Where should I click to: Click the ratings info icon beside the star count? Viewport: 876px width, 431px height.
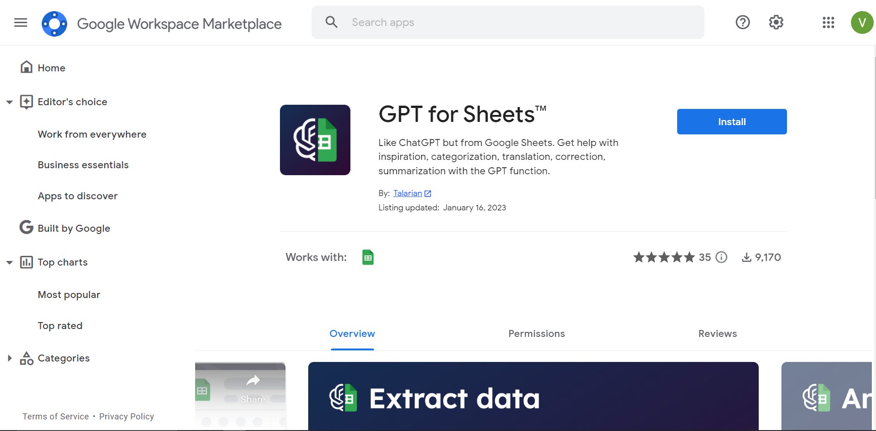pos(721,257)
